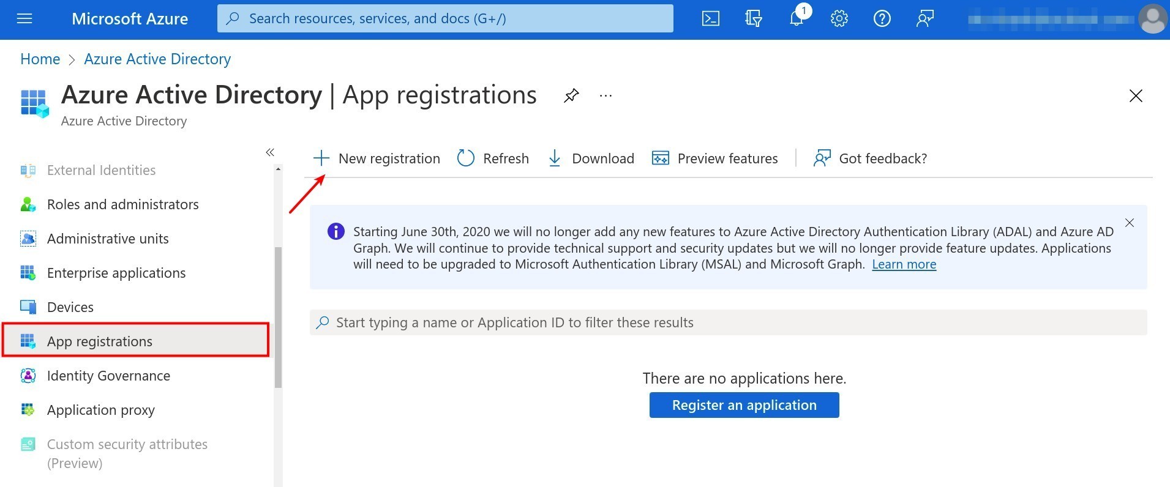The image size is (1170, 487).
Task: Click the feedback icon in the top bar
Action: point(924,19)
